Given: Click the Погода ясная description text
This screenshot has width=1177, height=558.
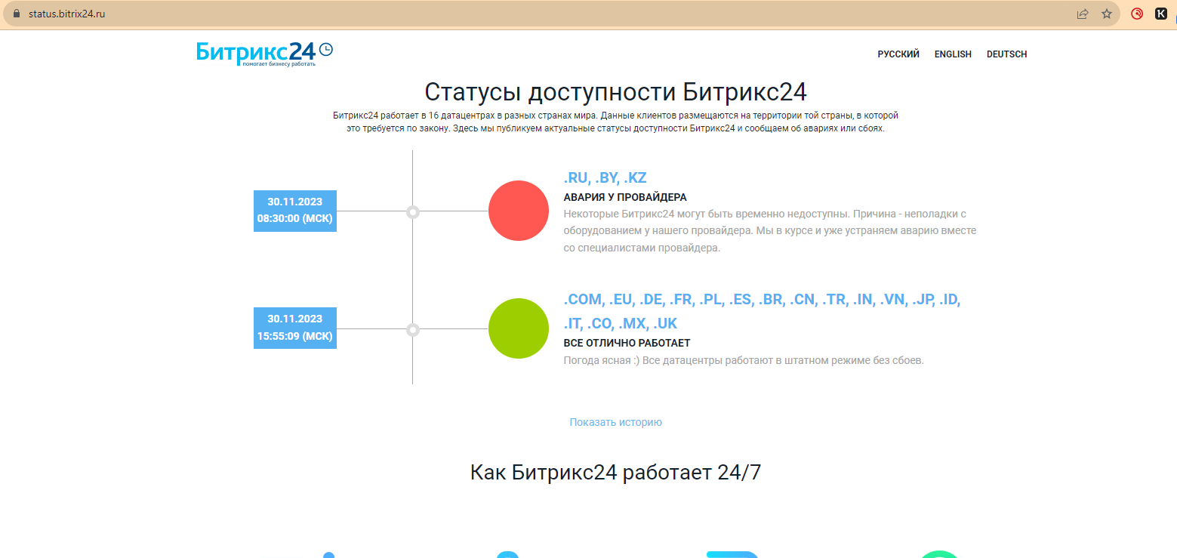Looking at the screenshot, I should tap(744, 360).
